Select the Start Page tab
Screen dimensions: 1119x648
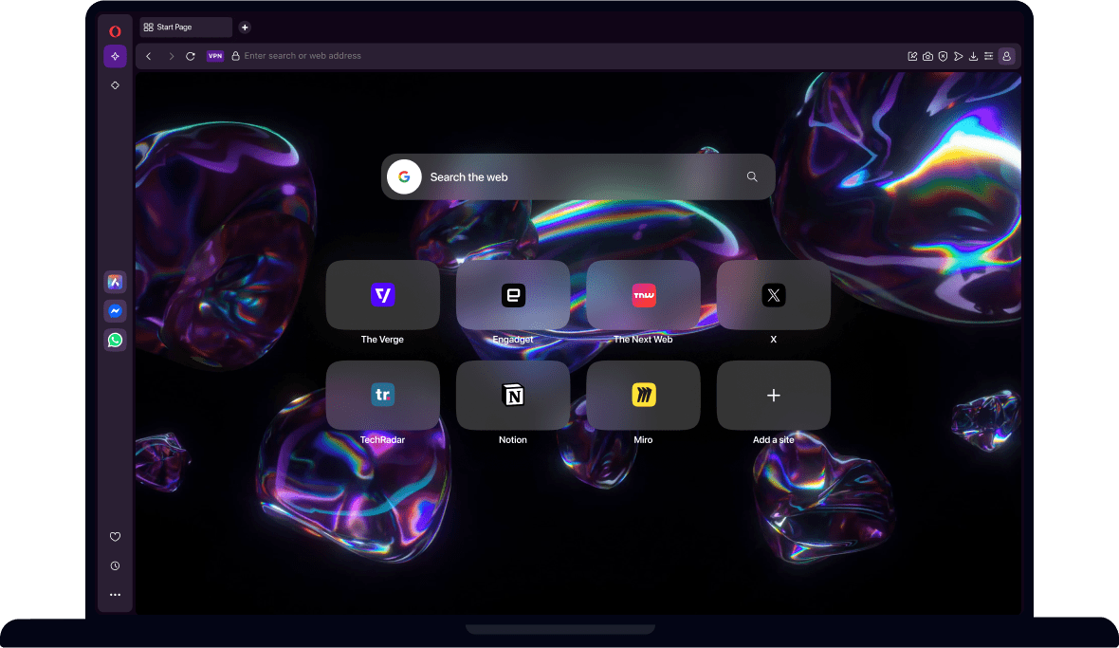pyautogui.click(x=186, y=28)
